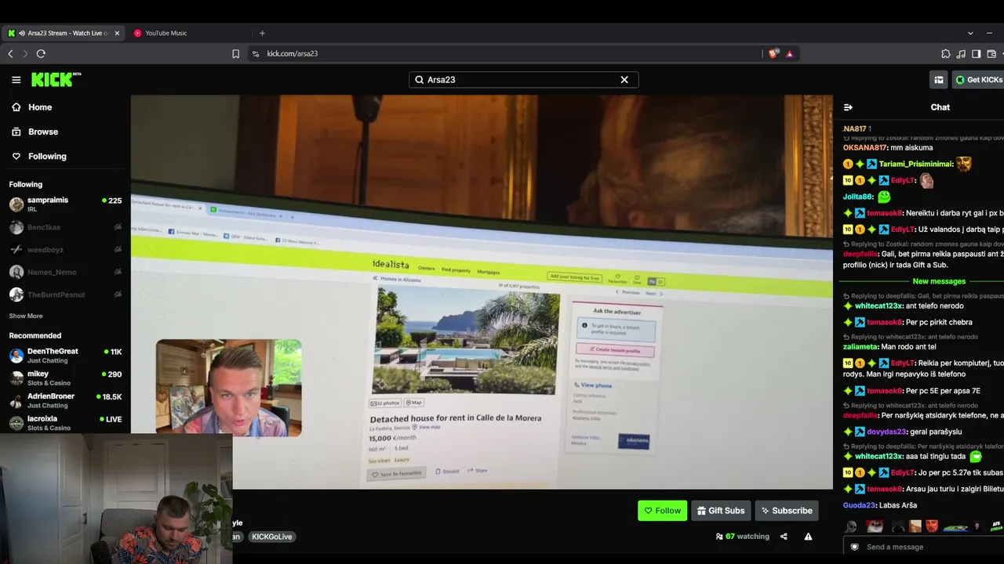Open media control music note icon

(x=961, y=54)
